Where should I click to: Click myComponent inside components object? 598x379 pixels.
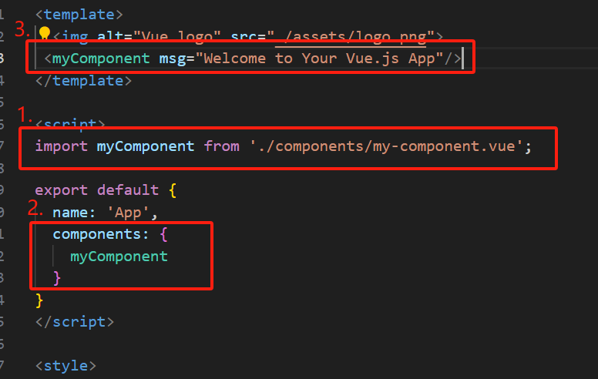(119, 257)
